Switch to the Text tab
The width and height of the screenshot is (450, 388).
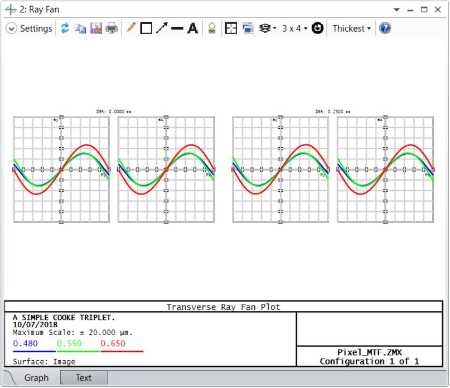[84, 377]
